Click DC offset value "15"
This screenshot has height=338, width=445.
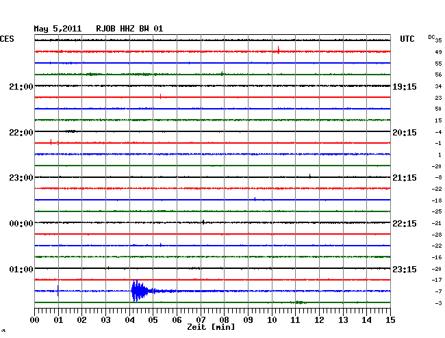tap(438, 120)
